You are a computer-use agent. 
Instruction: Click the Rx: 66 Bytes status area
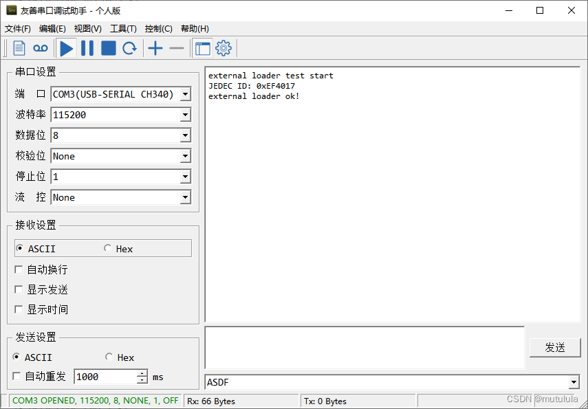[x=213, y=400]
